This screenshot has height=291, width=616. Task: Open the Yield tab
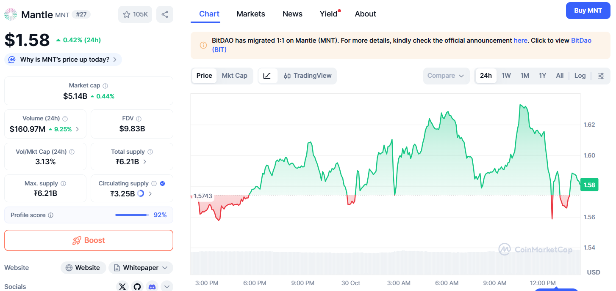click(328, 14)
